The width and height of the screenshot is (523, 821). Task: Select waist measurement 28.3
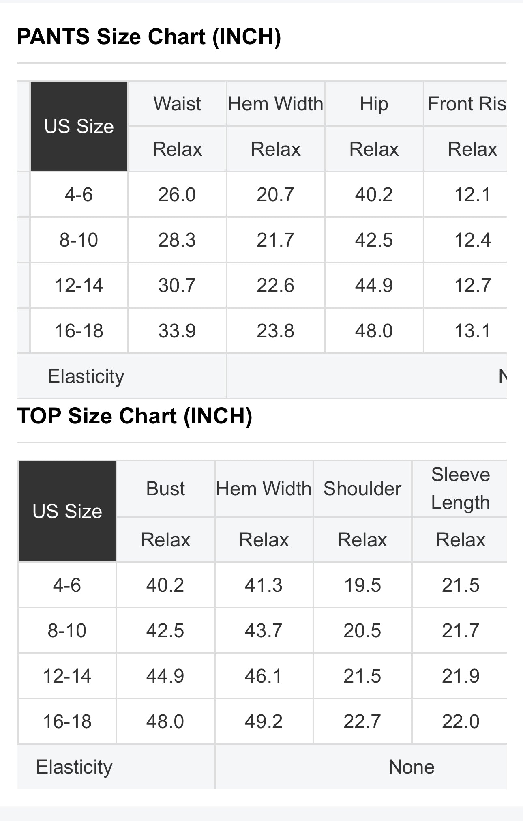[177, 240]
